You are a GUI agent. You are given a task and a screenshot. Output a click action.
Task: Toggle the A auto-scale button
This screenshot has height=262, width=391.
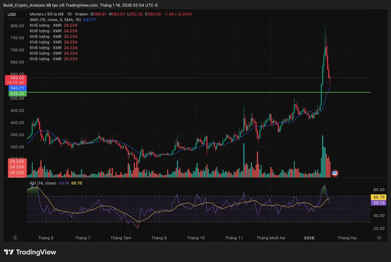tap(379, 238)
